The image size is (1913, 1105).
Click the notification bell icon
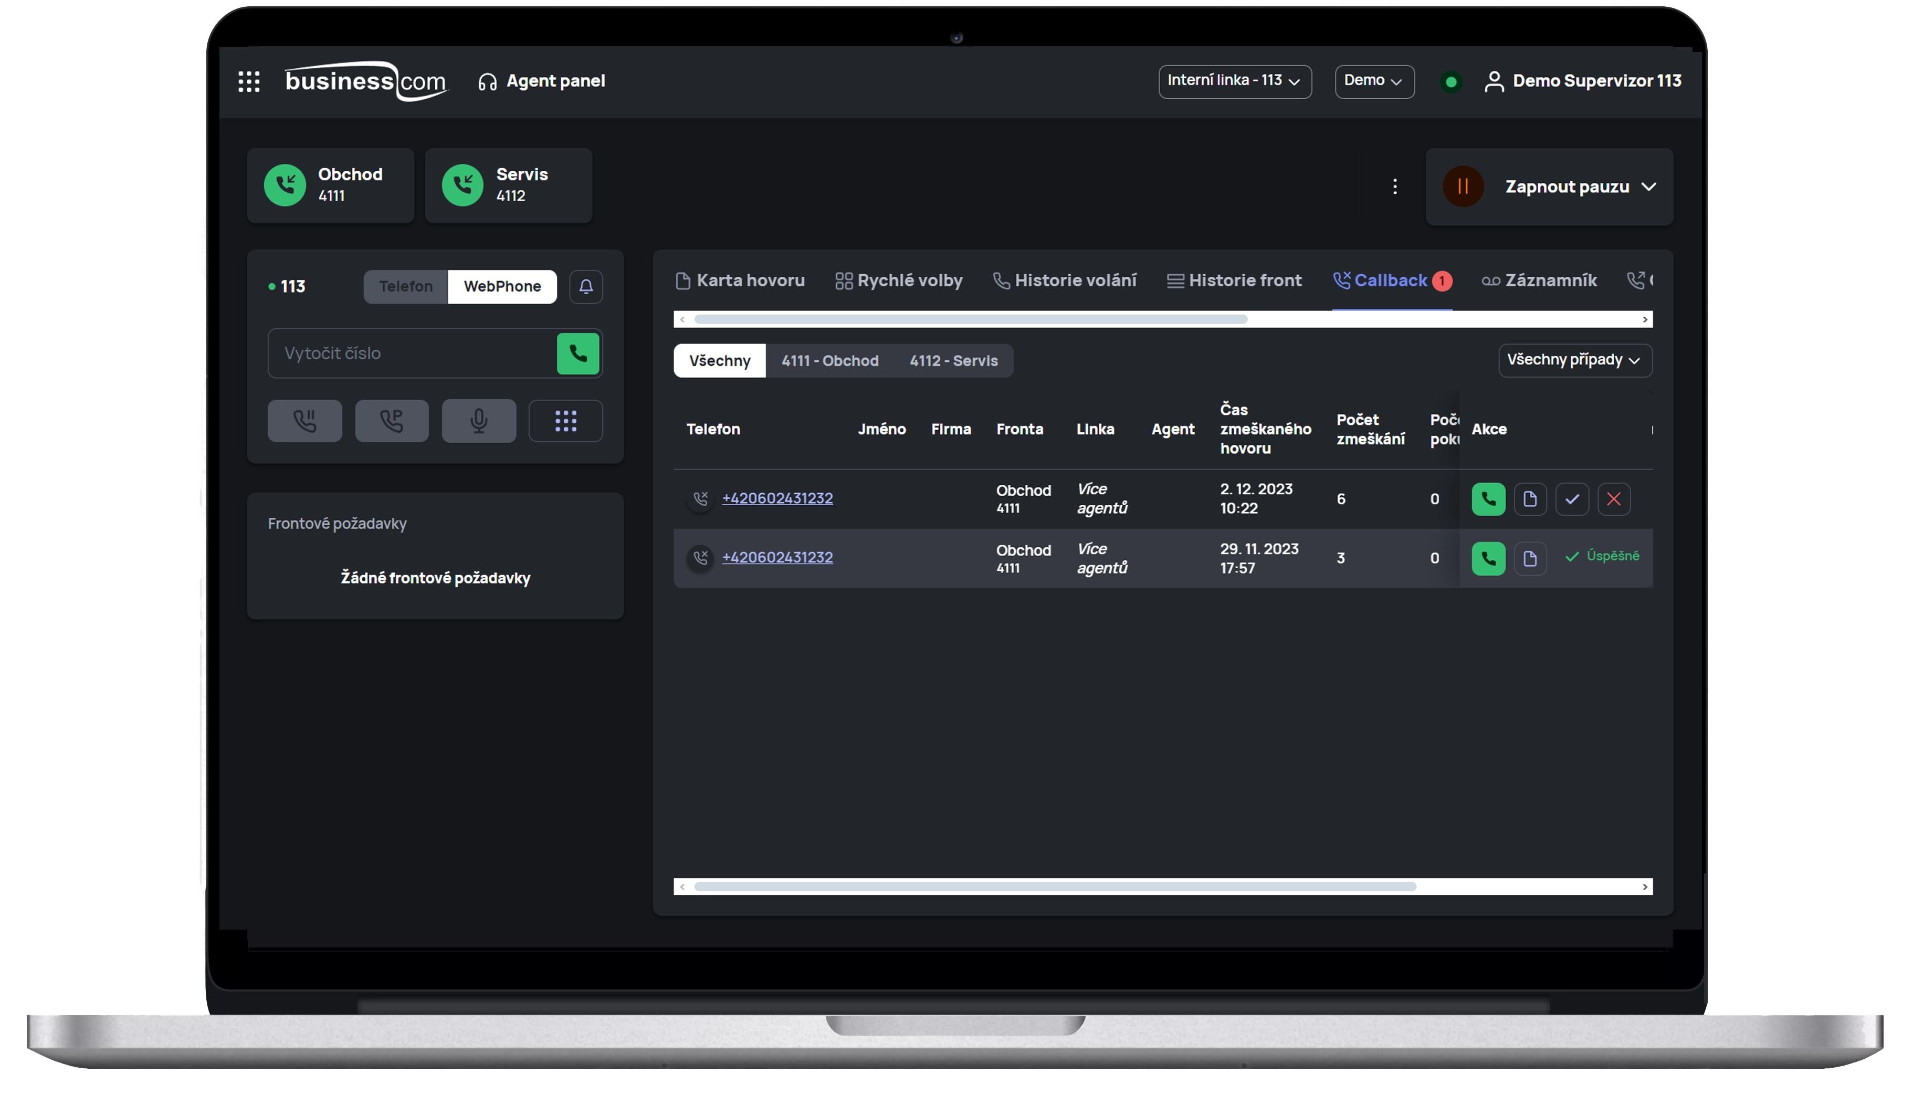tap(585, 287)
